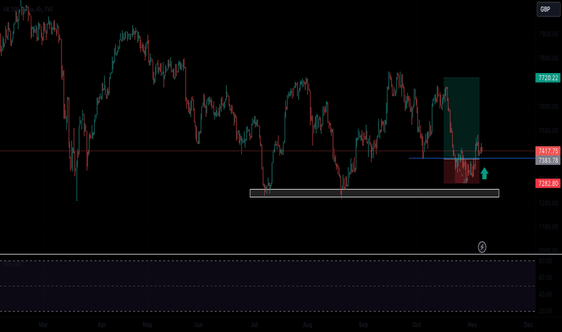Click the Mar label on time axis
562x332 pixels.
click(x=43, y=325)
